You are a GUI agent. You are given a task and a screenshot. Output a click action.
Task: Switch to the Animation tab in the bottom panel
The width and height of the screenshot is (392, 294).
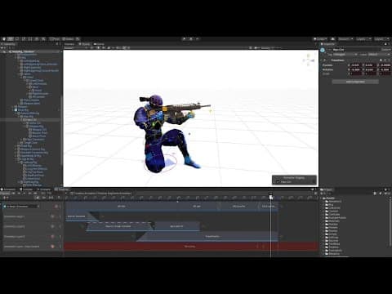tap(9, 189)
